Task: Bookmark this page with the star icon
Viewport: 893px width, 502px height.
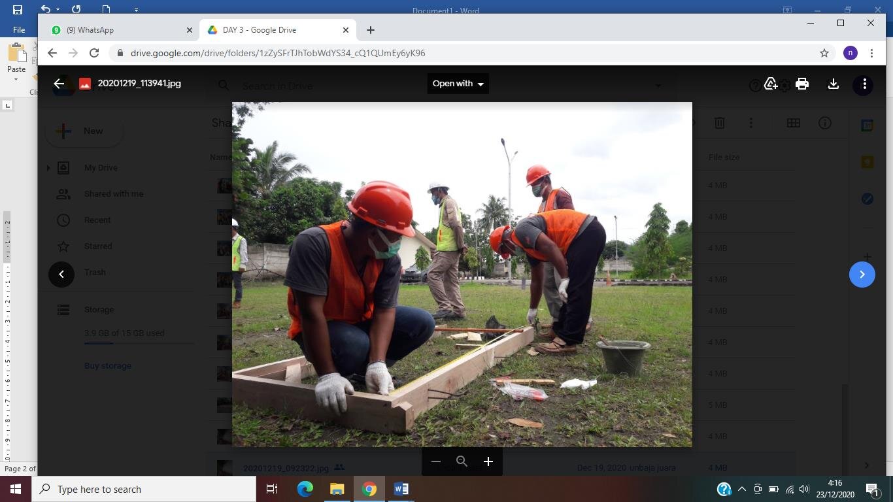Action: click(824, 53)
